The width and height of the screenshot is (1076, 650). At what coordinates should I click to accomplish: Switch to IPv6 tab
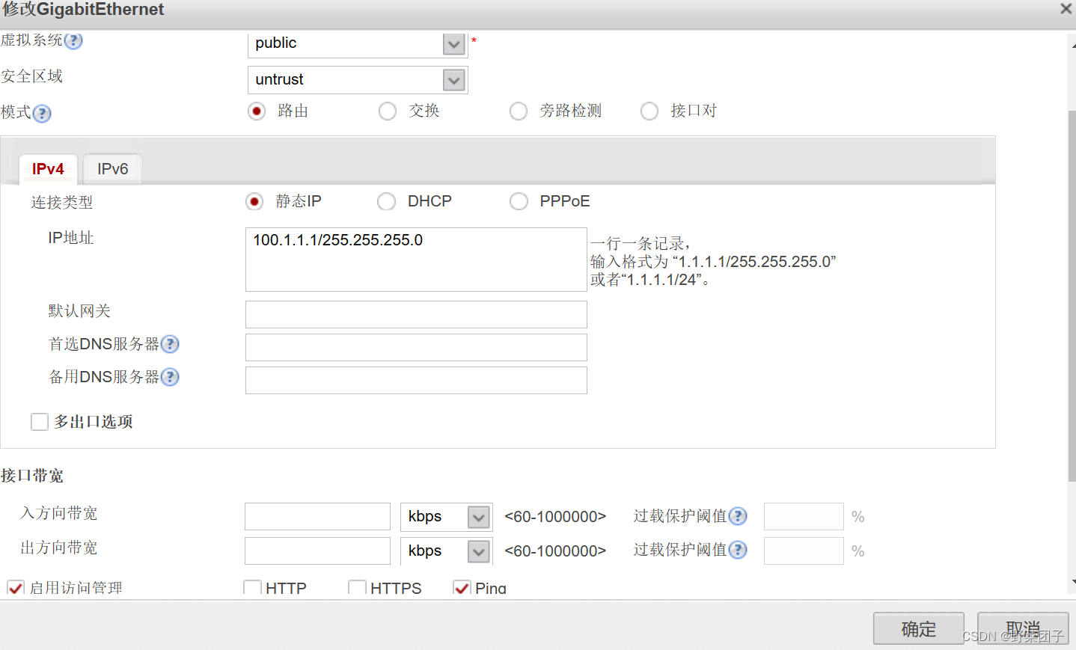point(112,169)
